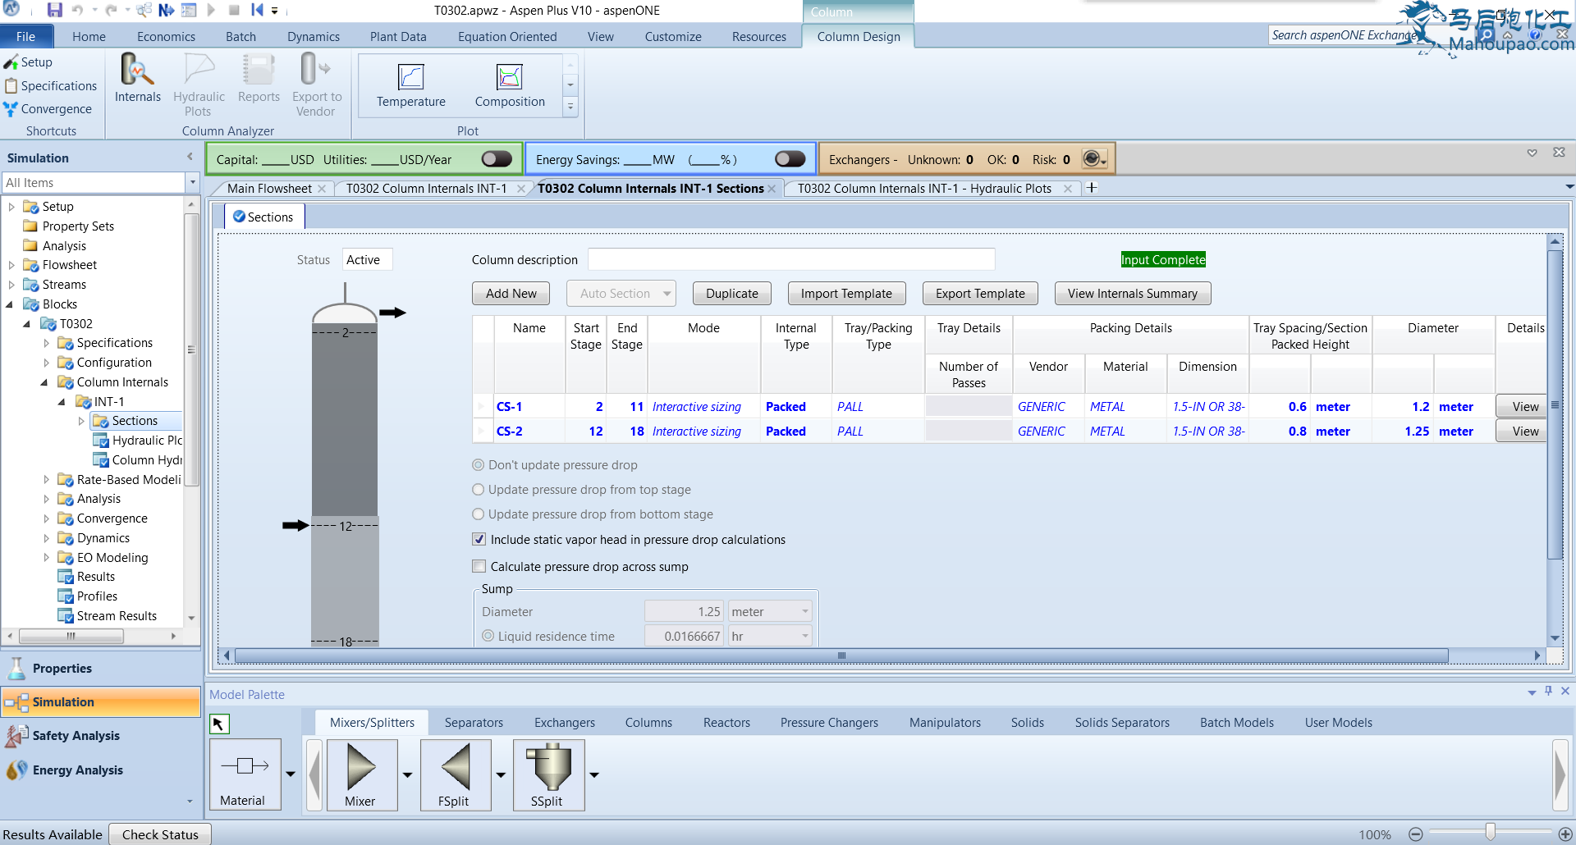
Task: Open the Properties environment
Action: (x=100, y=669)
